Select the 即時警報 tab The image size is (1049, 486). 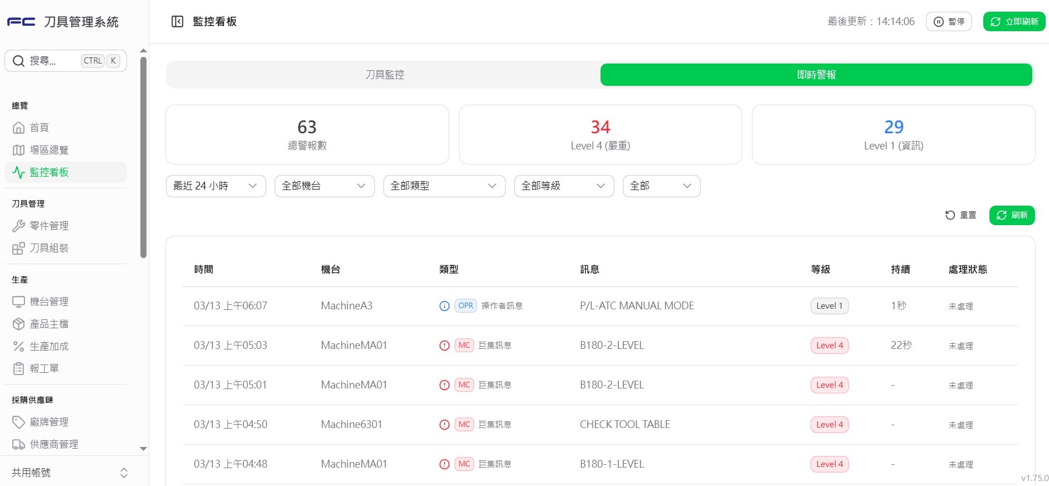[x=816, y=75]
